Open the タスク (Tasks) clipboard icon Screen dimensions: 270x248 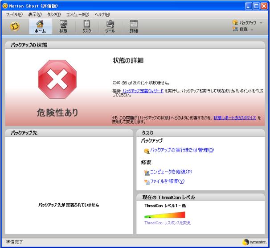(86, 26)
